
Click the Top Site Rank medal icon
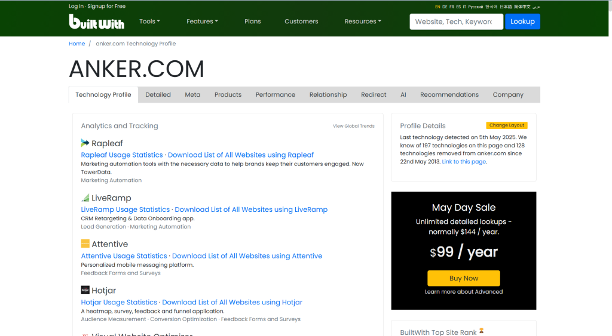click(481, 331)
